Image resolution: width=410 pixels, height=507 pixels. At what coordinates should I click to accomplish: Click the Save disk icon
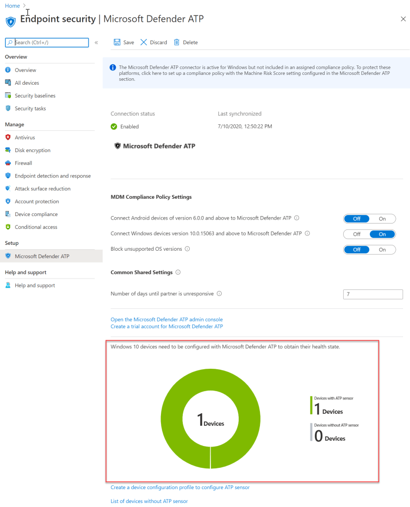pos(117,43)
